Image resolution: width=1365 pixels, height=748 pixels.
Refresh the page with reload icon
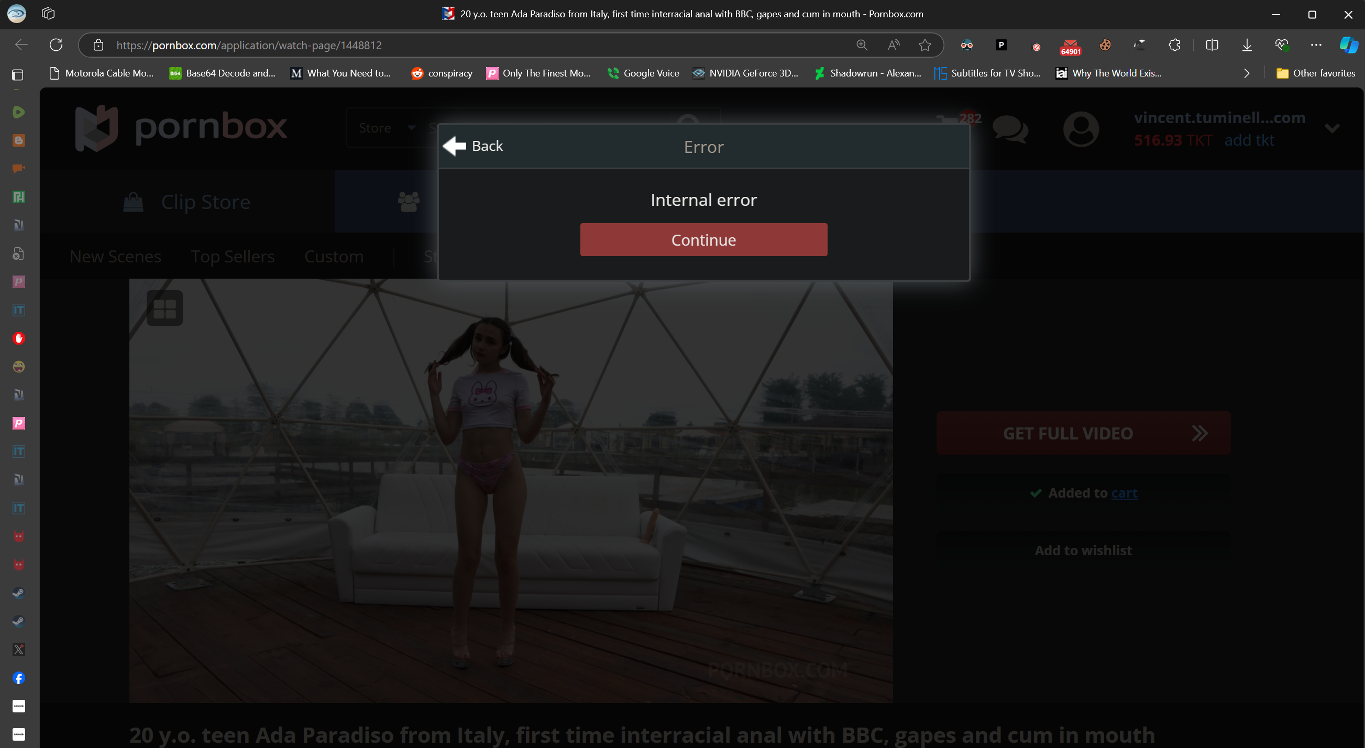click(56, 45)
